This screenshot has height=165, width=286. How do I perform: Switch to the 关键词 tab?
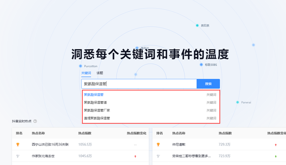tap(86, 73)
